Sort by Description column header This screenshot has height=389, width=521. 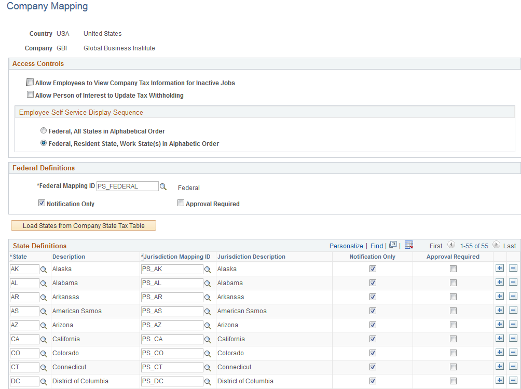click(x=69, y=257)
